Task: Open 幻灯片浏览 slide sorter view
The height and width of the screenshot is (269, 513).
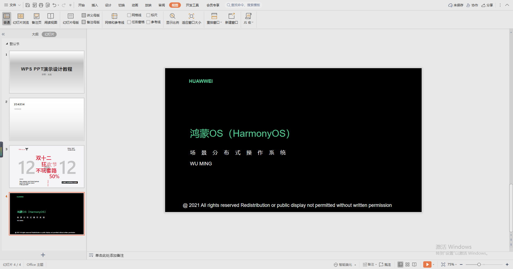Action: (21, 19)
